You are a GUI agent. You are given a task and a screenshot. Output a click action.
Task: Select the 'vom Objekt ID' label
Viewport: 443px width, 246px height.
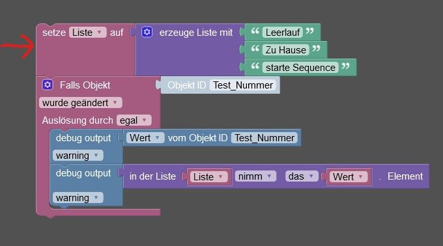[x=197, y=138]
